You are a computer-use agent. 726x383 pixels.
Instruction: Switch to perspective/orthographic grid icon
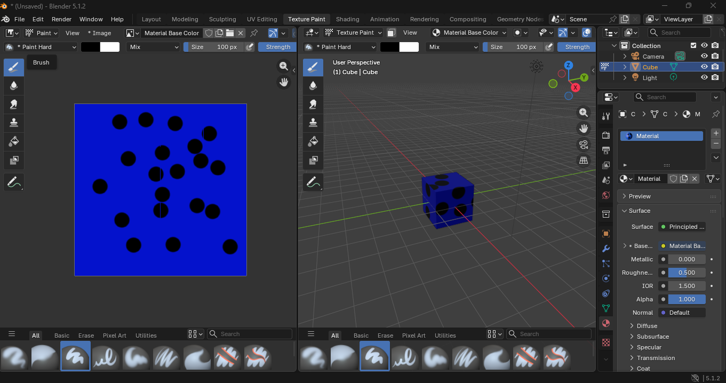tap(584, 161)
